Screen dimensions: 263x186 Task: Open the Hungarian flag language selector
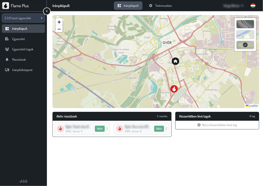point(253,6)
